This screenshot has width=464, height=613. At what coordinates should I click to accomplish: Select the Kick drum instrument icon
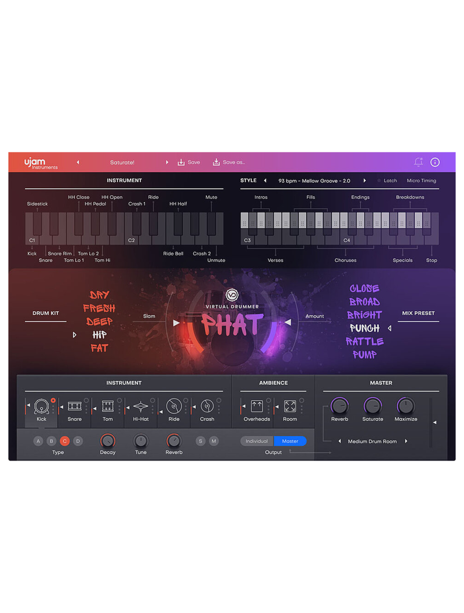coord(41,406)
